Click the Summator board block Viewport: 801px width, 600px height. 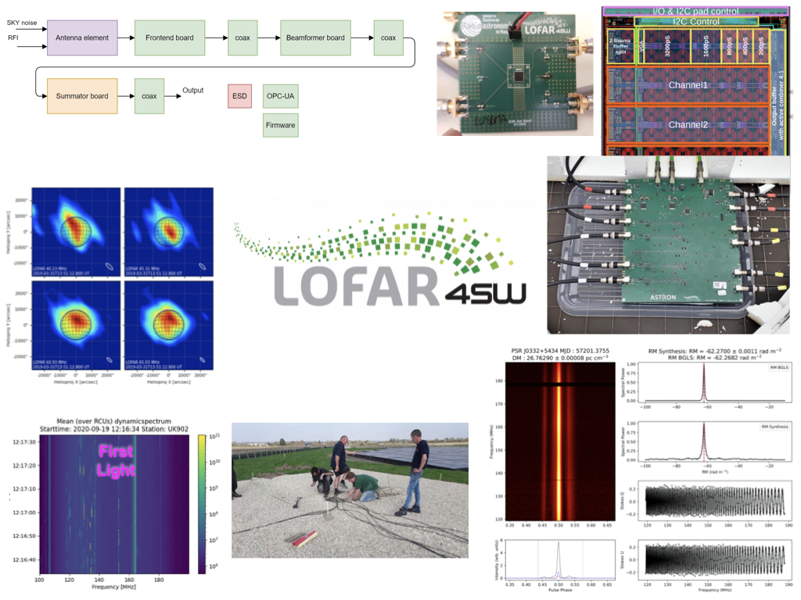82,96
